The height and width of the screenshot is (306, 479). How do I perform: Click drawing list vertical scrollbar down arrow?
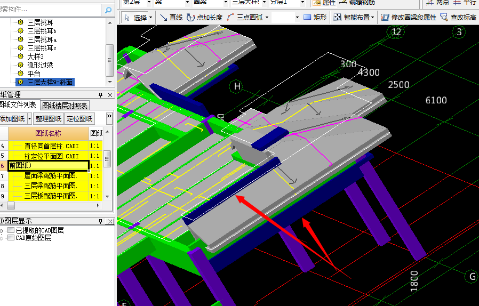(107, 196)
